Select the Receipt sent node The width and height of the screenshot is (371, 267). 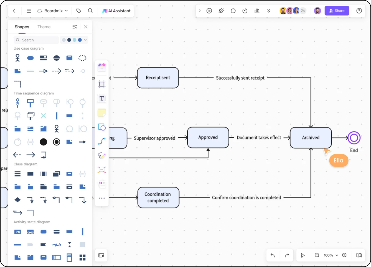pos(158,78)
